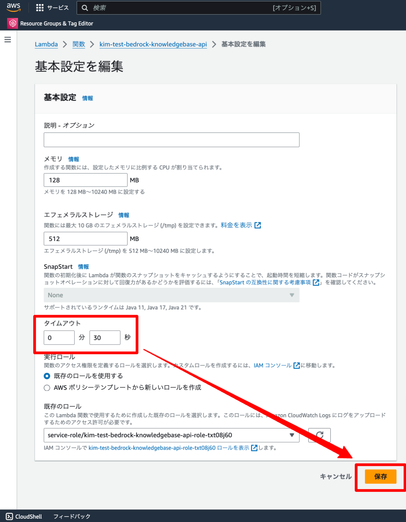Click the 保存 button
406x522 pixels.
click(x=380, y=476)
